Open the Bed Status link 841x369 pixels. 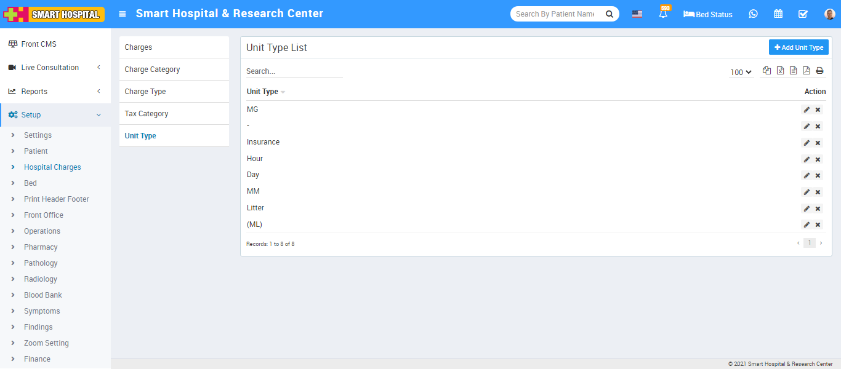[x=708, y=14]
